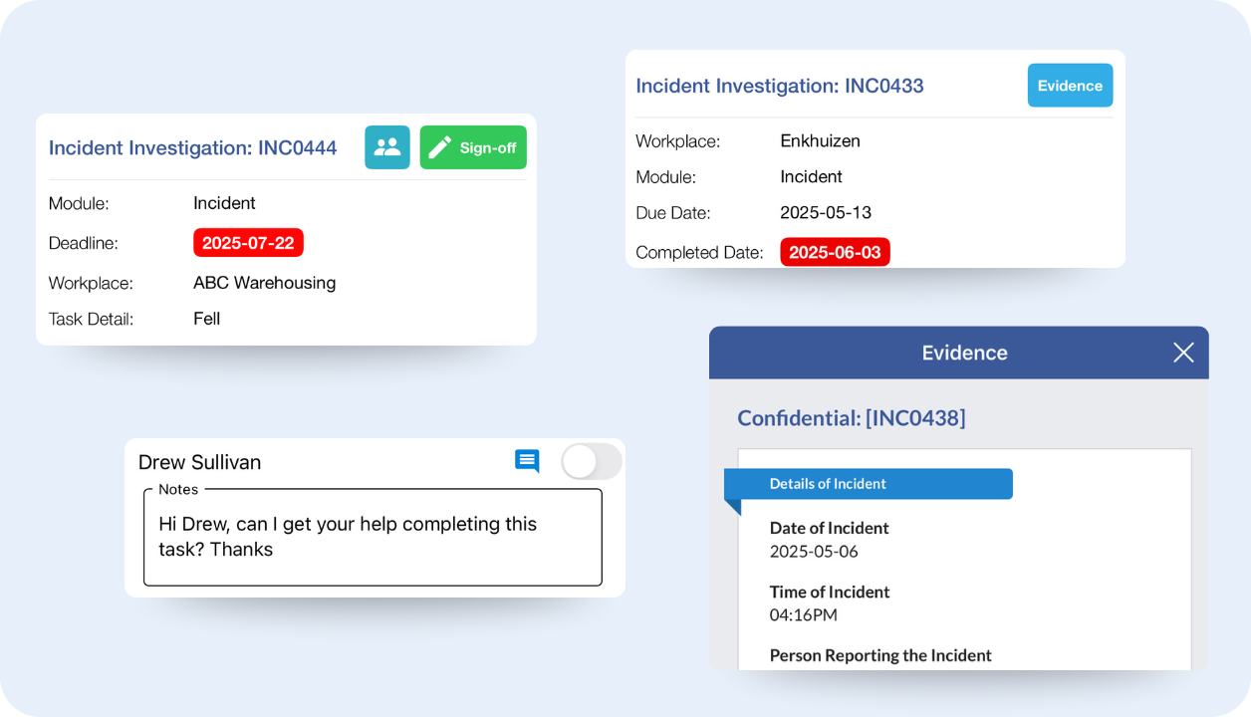Select the red Deadline badge 2025-07-22
This screenshot has height=717, width=1251.
(x=248, y=243)
